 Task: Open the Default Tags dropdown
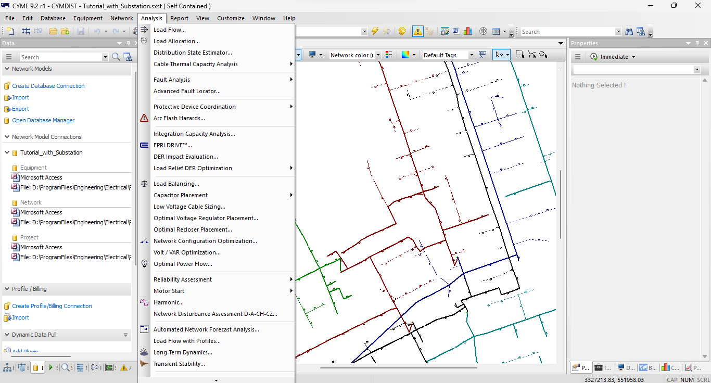pos(472,55)
